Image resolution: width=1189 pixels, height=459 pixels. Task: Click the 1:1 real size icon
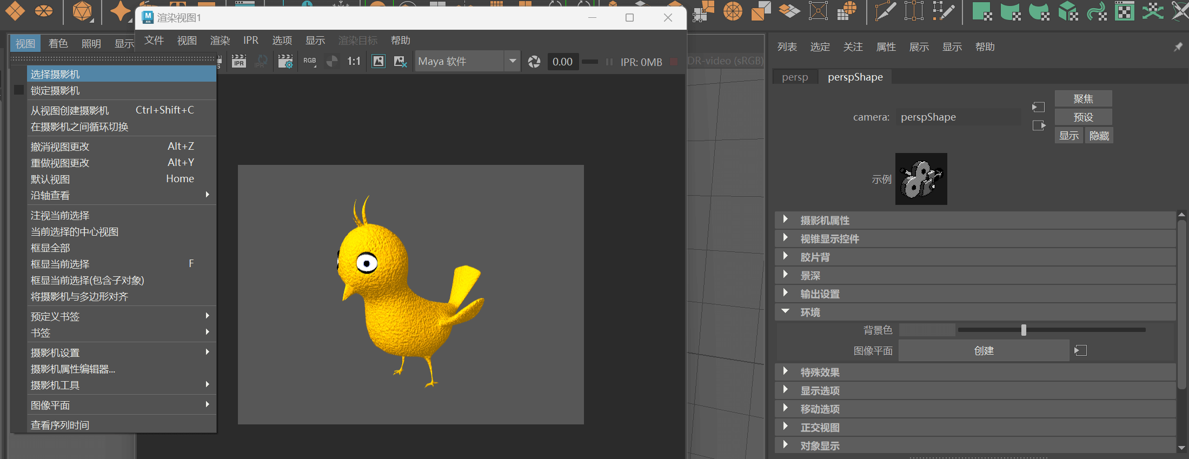point(354,62)
